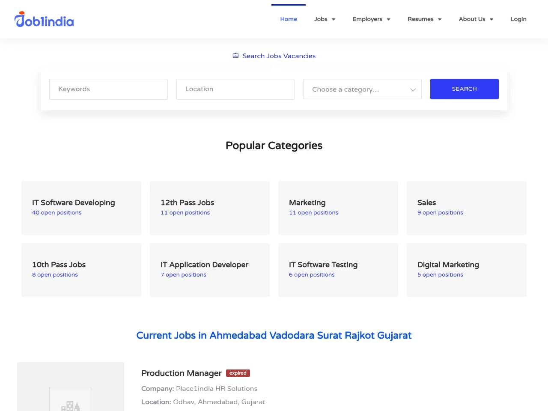Open the 12th Pass Jobs category
The image size is (548, 411).
210,208
